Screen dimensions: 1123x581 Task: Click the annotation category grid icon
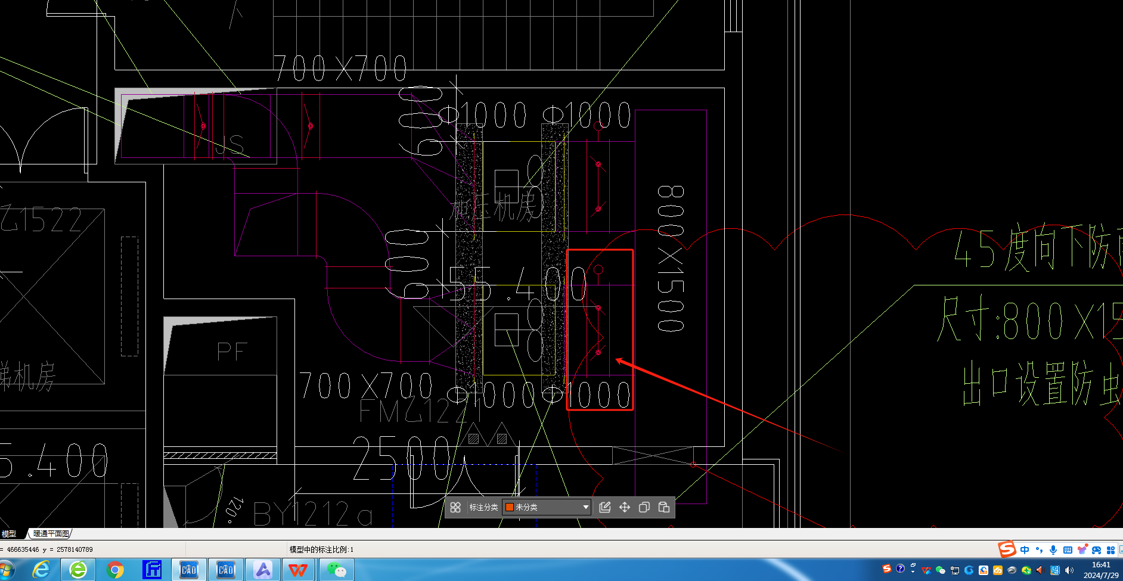[x=455, y=507]
